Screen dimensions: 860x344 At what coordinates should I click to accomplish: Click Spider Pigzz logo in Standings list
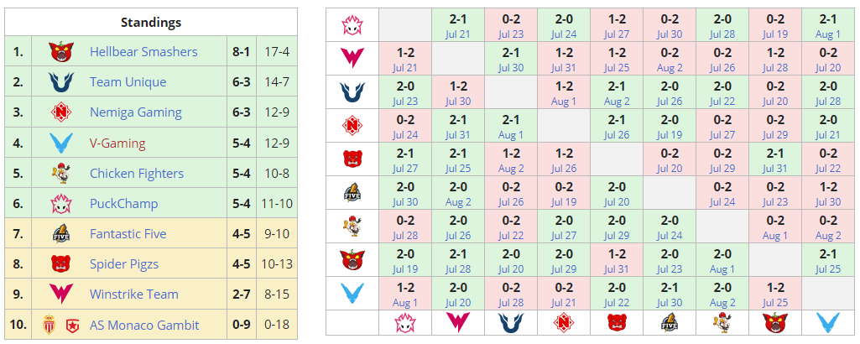point(59,264)
